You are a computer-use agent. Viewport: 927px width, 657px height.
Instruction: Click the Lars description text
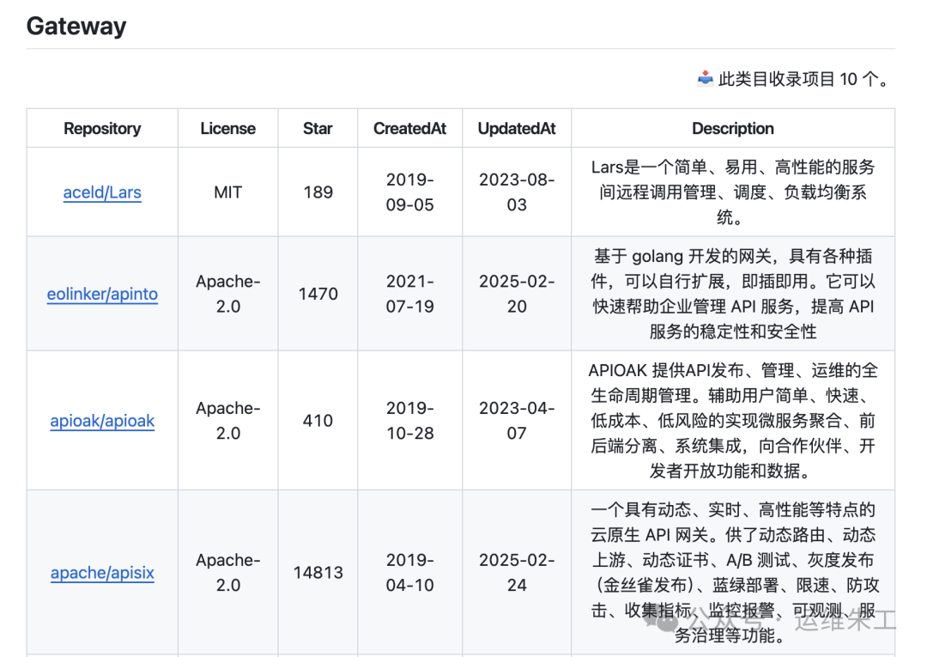[x=733, y=192]
